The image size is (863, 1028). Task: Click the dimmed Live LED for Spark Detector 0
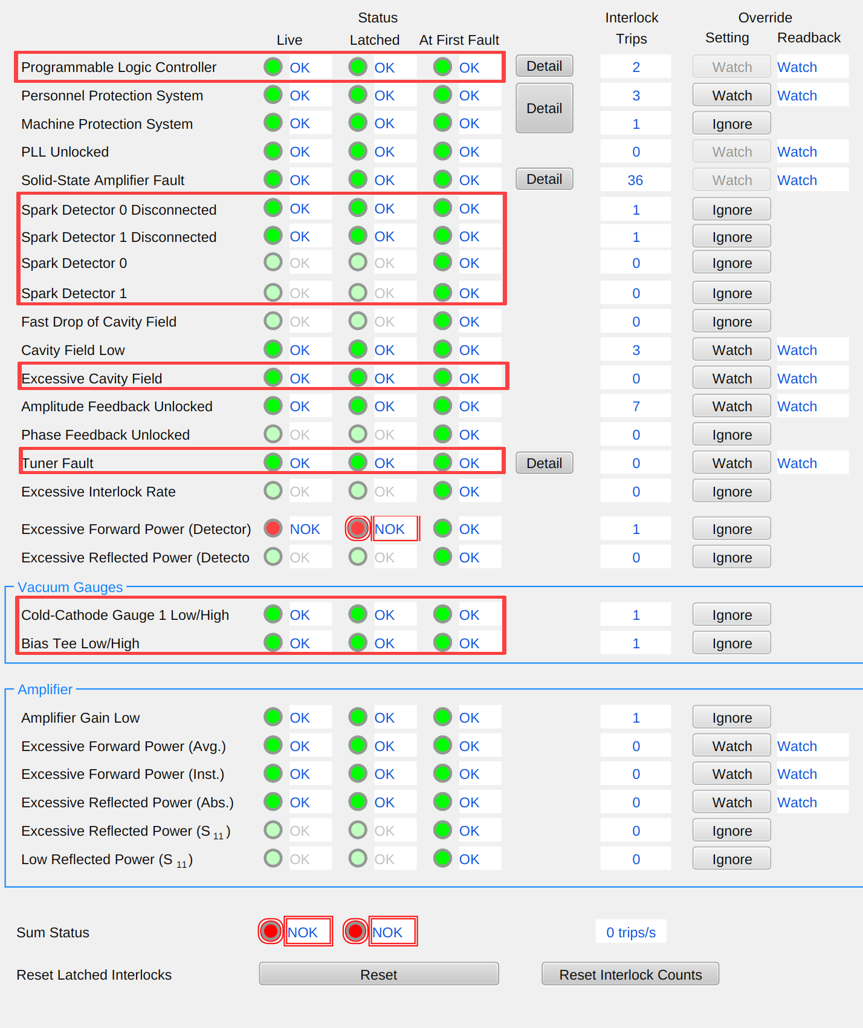(x=273, y=262)
